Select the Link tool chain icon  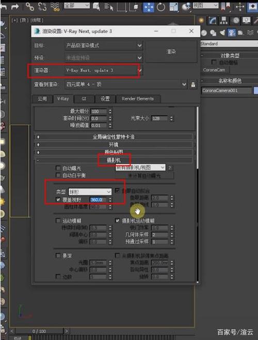[x=29, y=7]
